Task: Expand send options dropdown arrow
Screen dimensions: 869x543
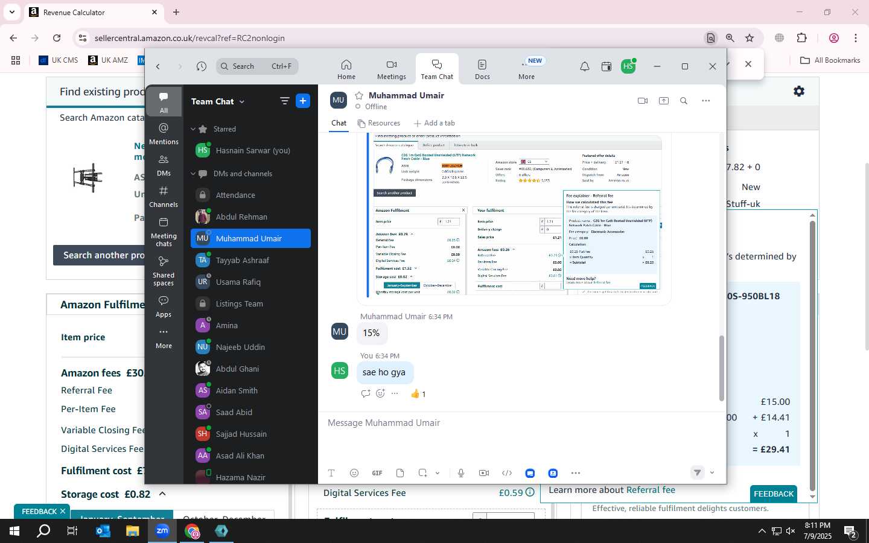Action: click(712, 473)
